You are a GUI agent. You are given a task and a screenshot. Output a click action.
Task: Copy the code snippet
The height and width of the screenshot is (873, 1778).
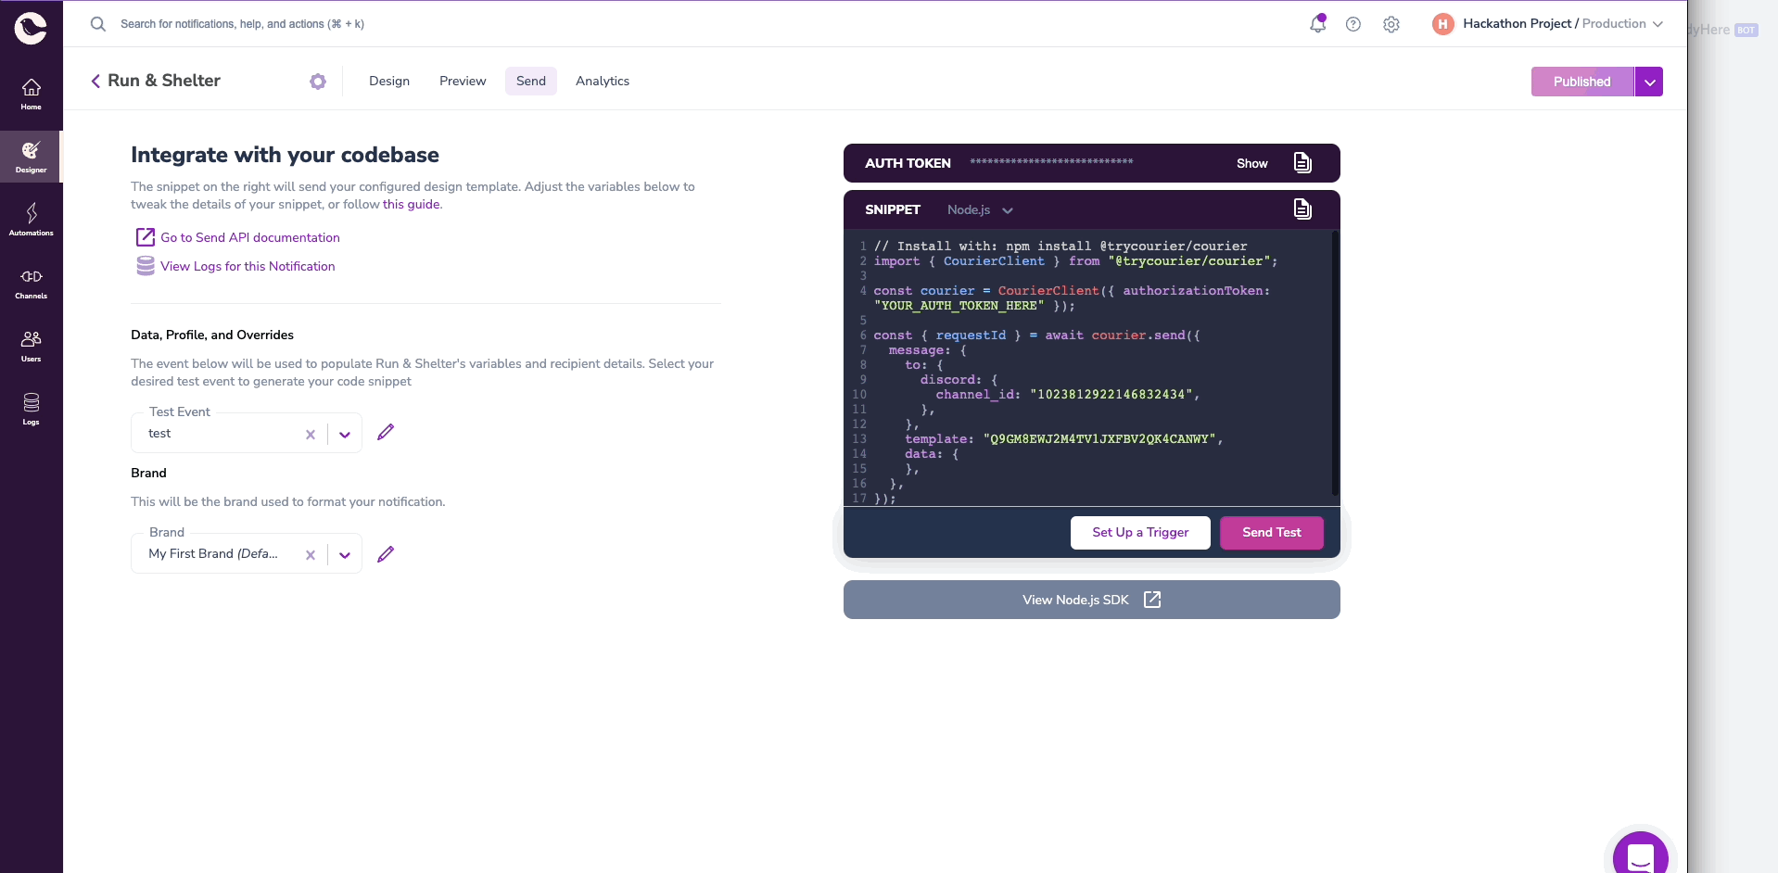(1302, 209)
